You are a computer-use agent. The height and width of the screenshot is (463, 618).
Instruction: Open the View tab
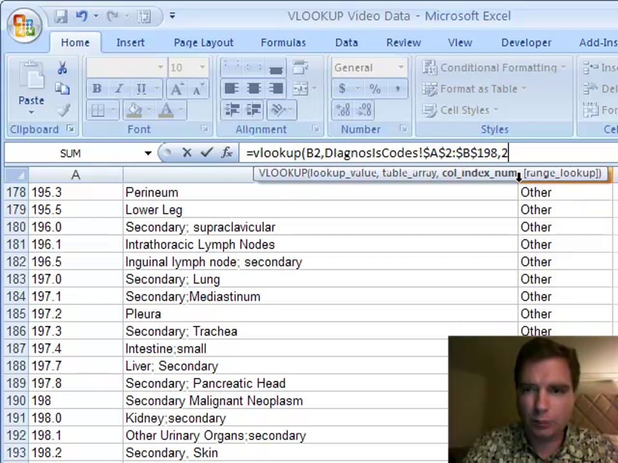460,42
